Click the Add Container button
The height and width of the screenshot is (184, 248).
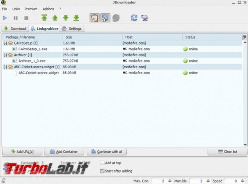click(64, 152)
